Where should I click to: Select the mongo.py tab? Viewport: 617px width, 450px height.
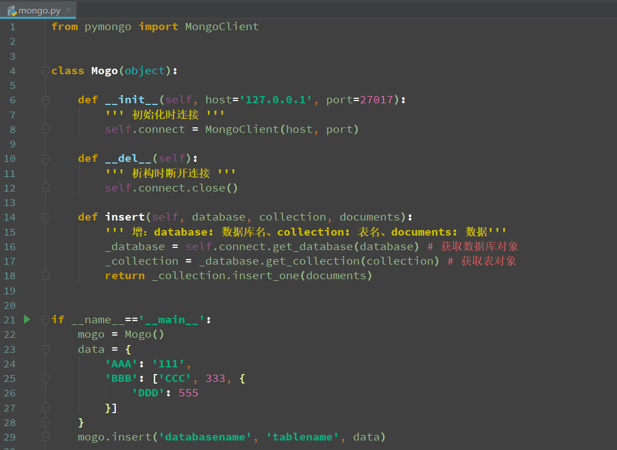tap(38, 10)
